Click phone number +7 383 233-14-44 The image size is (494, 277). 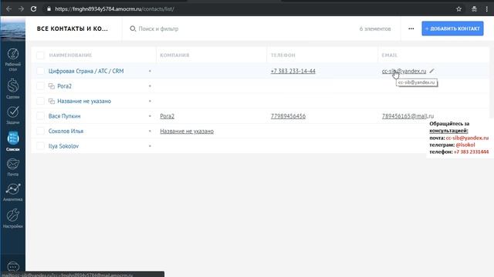pyautogui.click(x=293, y=71)
